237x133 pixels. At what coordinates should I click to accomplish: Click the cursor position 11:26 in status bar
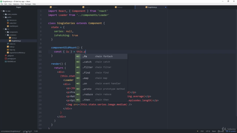pyautogui.click(x=36, y=132)
